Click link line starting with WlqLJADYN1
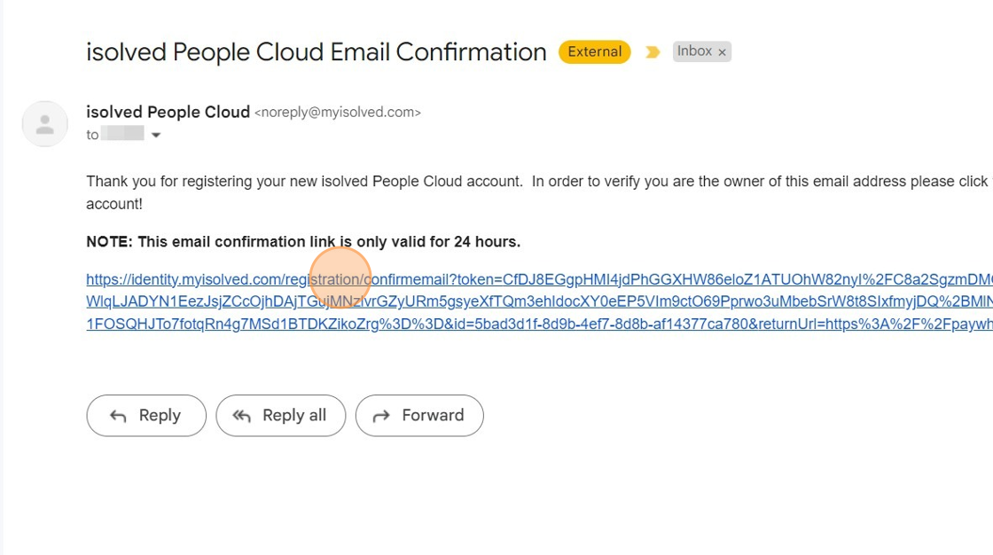Image resolution: width=993 pixels, height=555 pixels. [540, 301]
